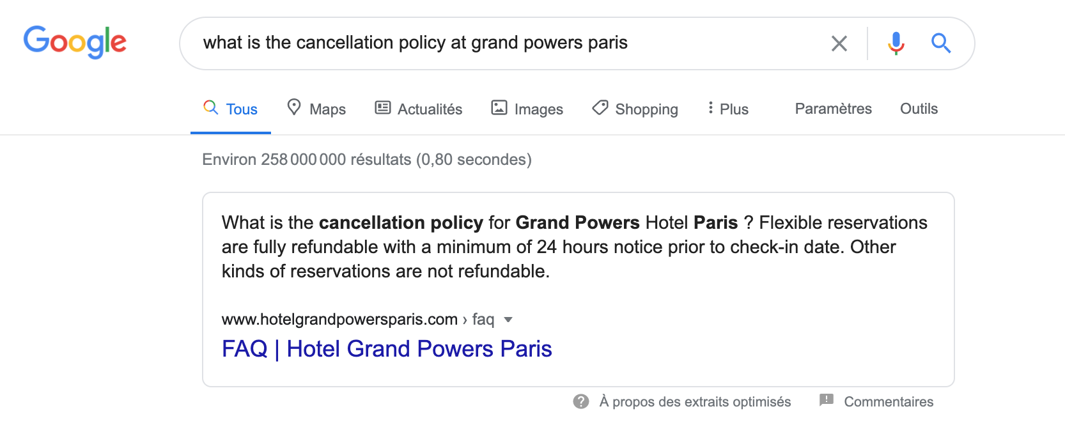
Task: Click the Shopping tag icon
Action: point(600,107)
